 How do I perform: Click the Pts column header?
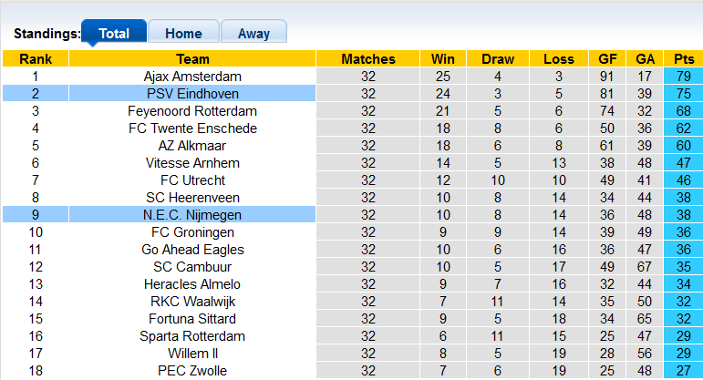pyautogui.click(x=684, y=59)
